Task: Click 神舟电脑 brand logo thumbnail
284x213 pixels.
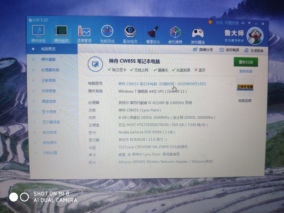Action: [x=245, y=87]
